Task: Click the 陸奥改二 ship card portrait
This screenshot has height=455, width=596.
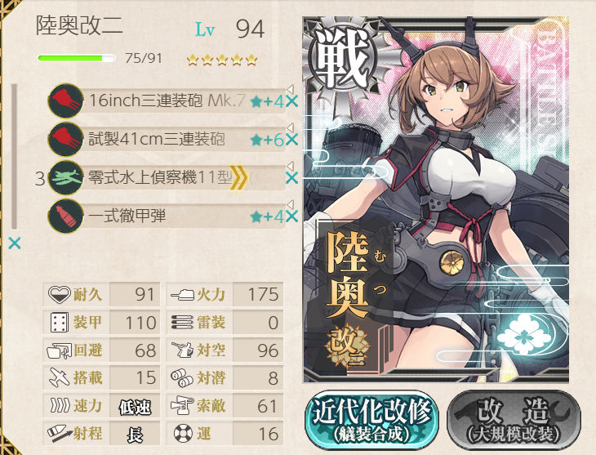Action: tap(436, 199)
